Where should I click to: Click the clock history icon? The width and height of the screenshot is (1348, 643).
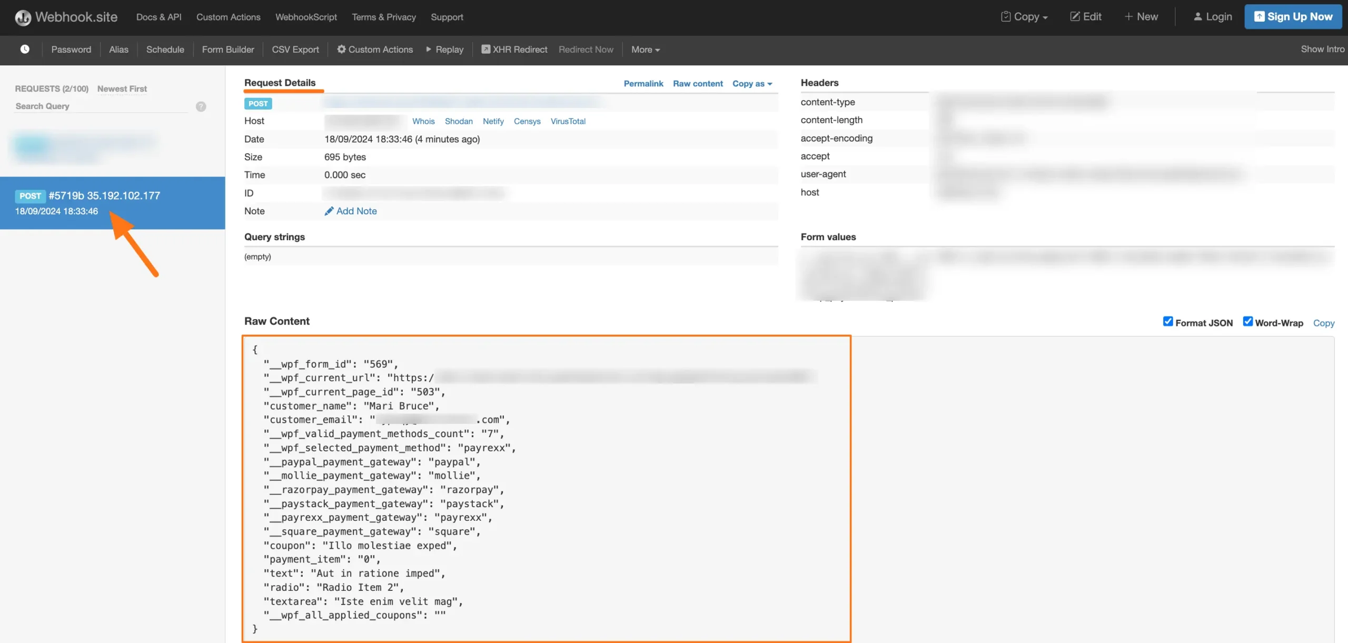tap(25, 49)
